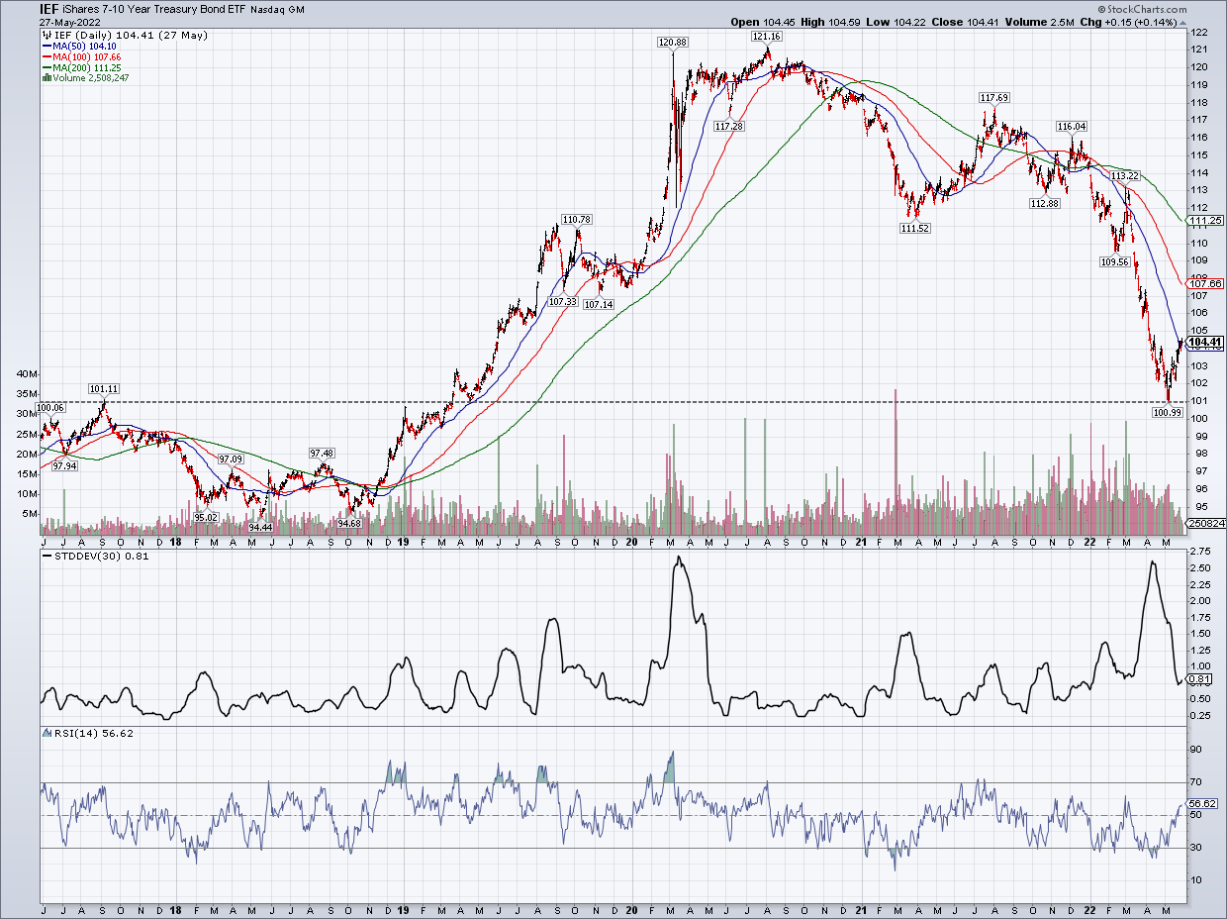The width and height of the screenshot is (1227, 919).
Task: Click the 100.99 bottom price annotation
Action: 1169,412
